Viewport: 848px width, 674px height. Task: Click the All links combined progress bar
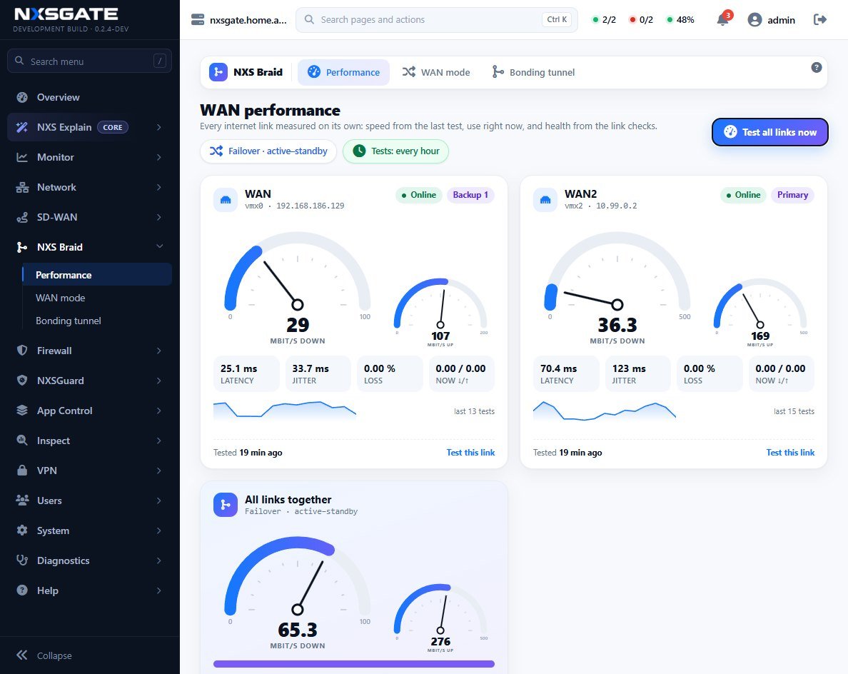click(354, 664)
